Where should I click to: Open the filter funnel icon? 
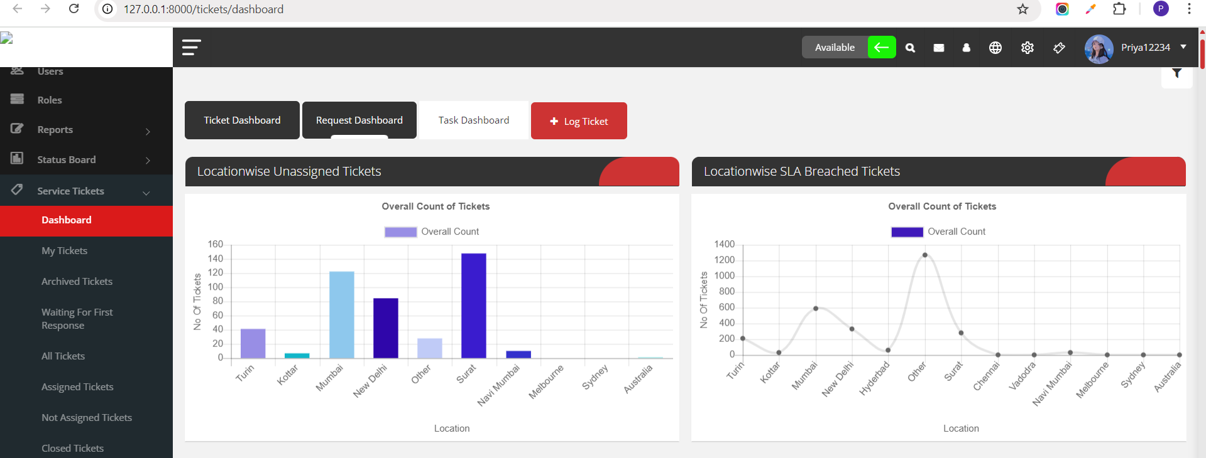click(x=1176, y=73)
